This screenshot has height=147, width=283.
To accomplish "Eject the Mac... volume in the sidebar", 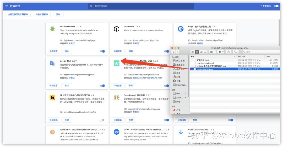I will coord(186,93).
